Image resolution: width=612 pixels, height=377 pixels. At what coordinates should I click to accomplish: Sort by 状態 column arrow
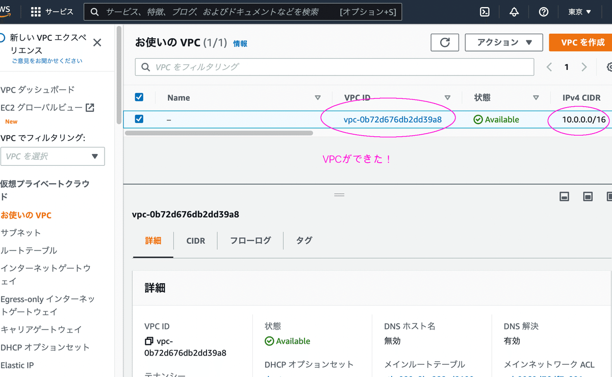(536, 97)
